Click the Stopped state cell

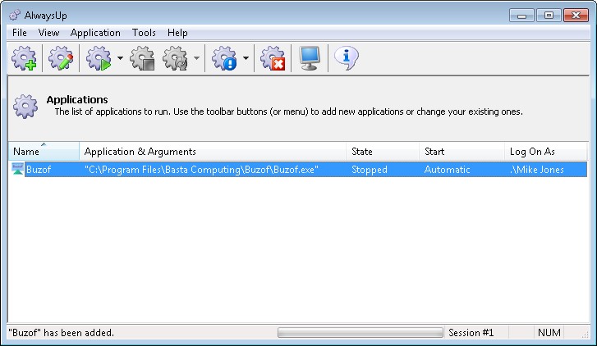pos(370,170)
